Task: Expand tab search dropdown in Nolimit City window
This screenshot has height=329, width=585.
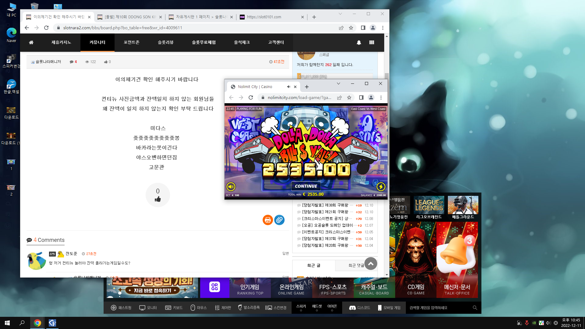Action: 339,83
